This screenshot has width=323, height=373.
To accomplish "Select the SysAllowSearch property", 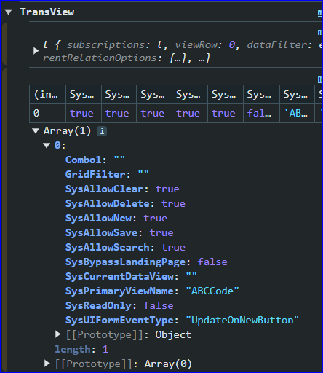I will tap(125, 247).
